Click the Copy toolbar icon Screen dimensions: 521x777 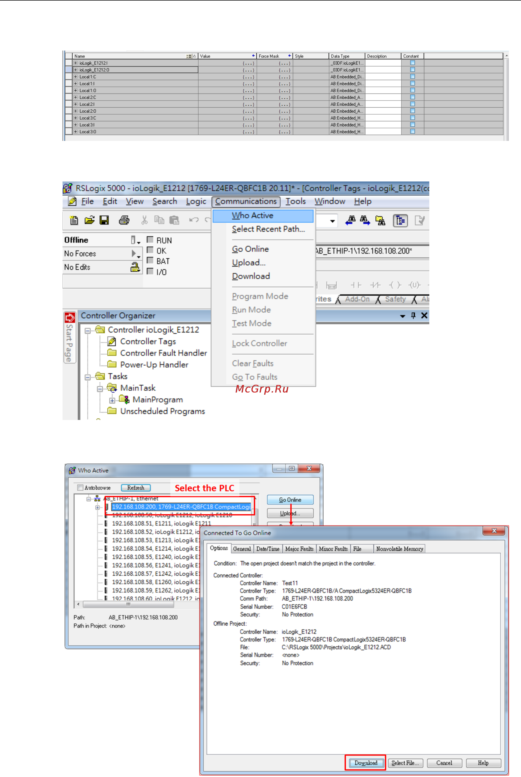point(159,220)
